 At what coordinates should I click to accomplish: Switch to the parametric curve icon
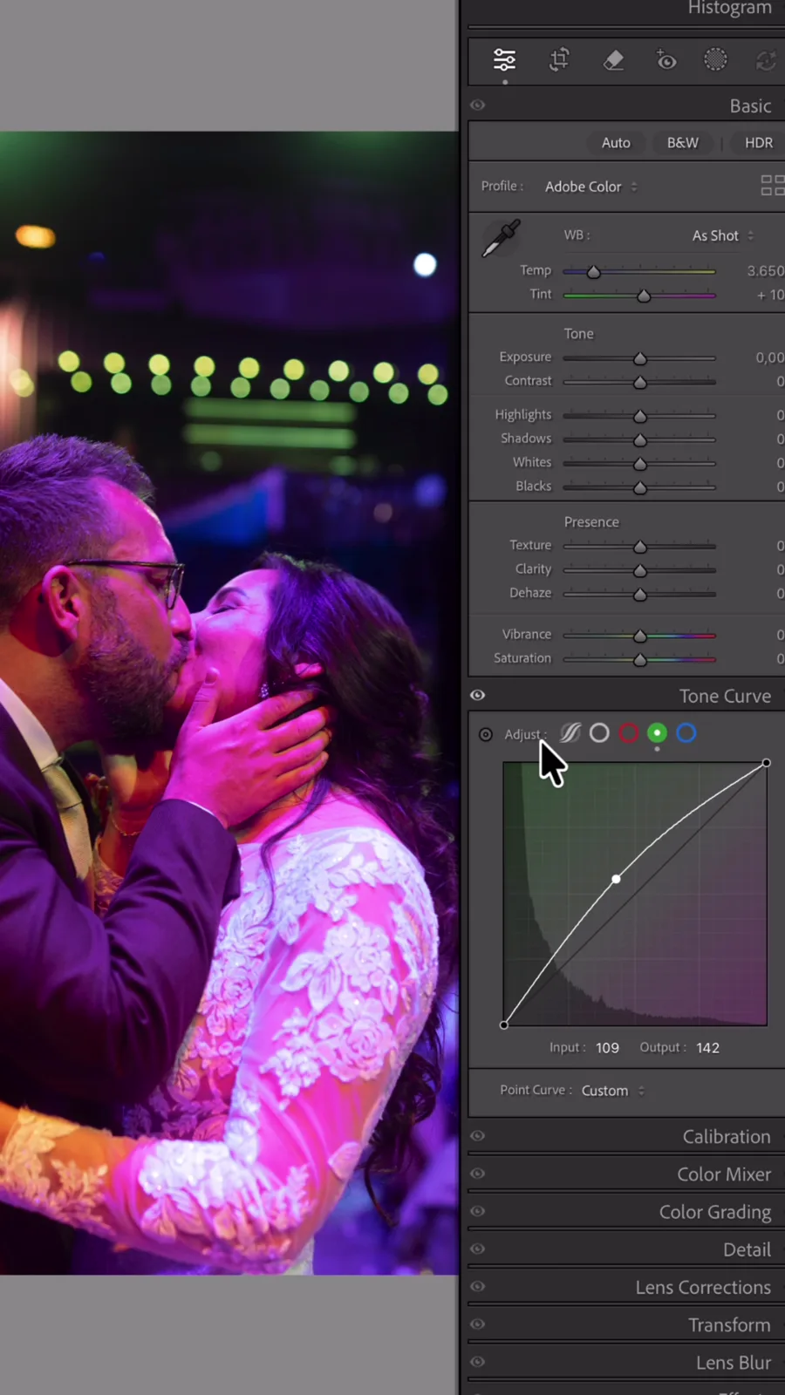point(570,733)
